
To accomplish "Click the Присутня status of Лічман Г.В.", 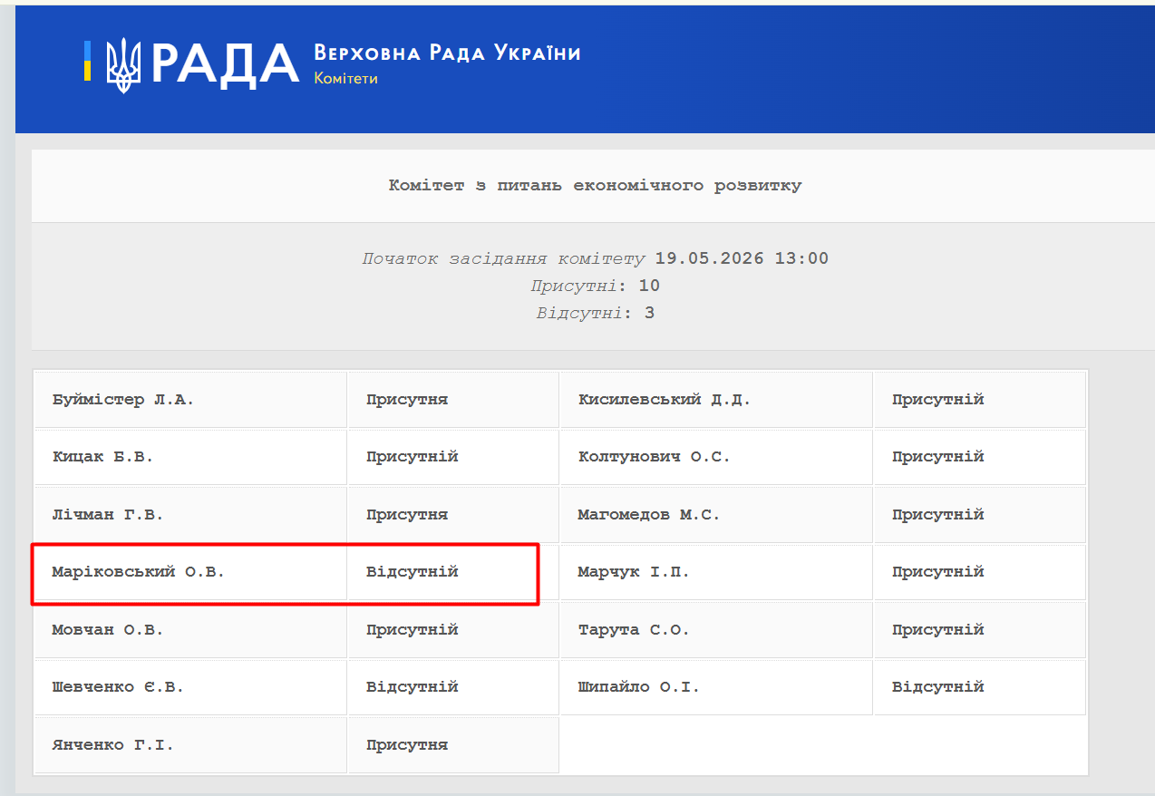I will click(x=407, y=515).
